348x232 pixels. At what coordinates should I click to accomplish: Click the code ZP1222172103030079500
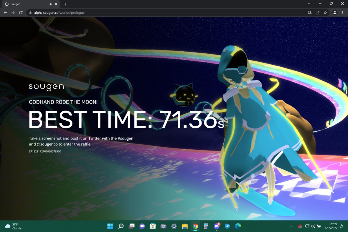[x=45, y=151]
